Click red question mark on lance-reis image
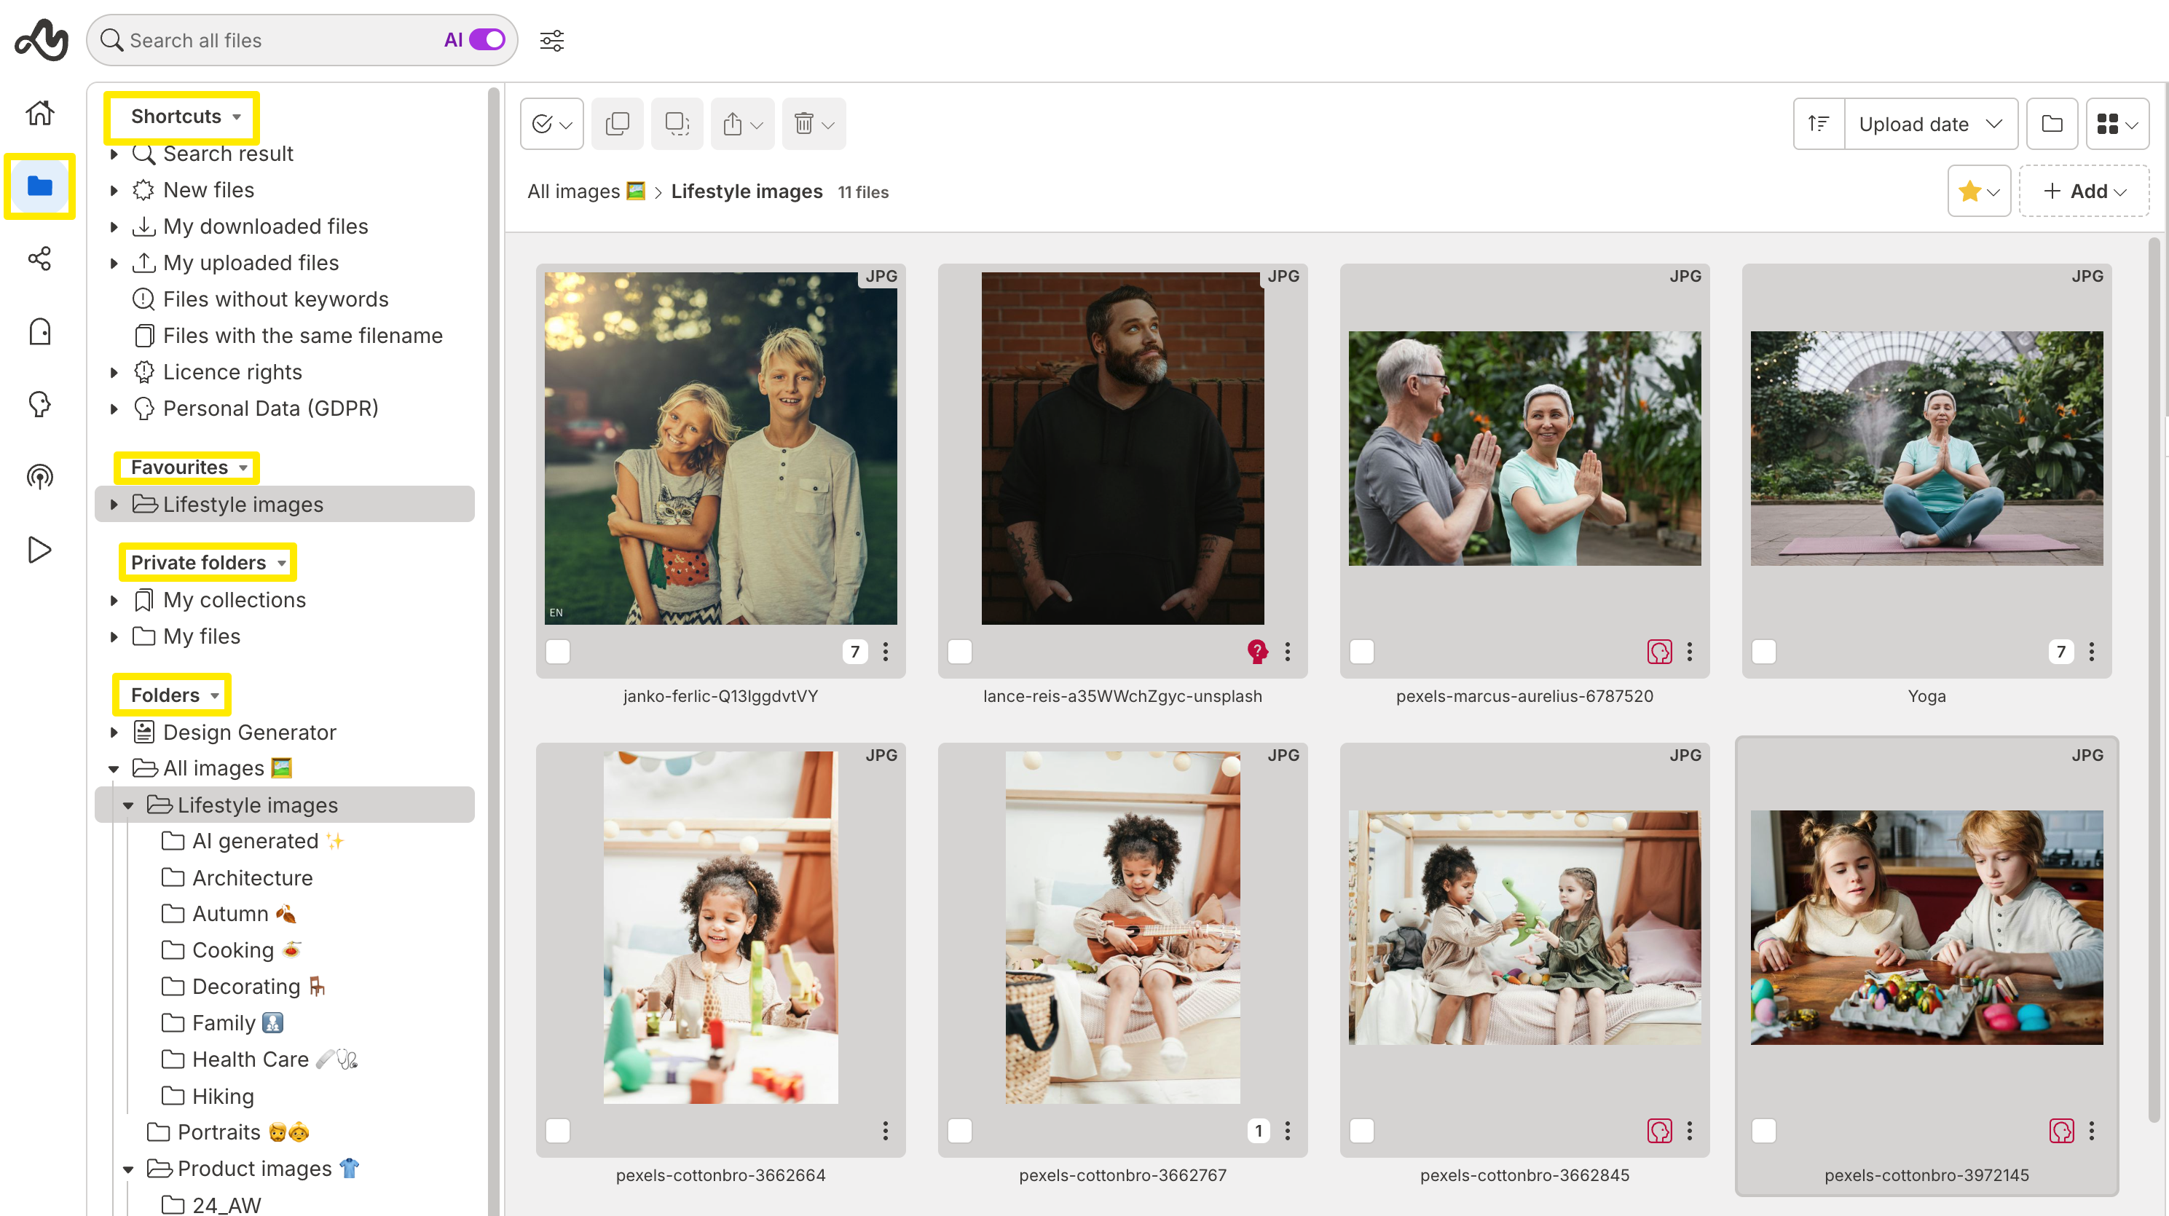This screenshot has height=1216, width=2169. (1256, 652)
